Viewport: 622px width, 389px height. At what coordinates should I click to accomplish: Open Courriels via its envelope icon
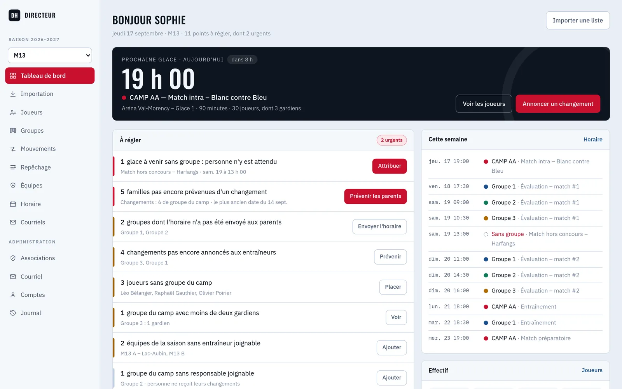(13, 222)
